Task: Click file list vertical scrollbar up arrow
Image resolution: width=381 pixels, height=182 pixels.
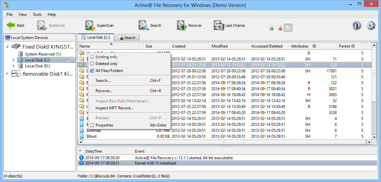Action: (374, 45)
